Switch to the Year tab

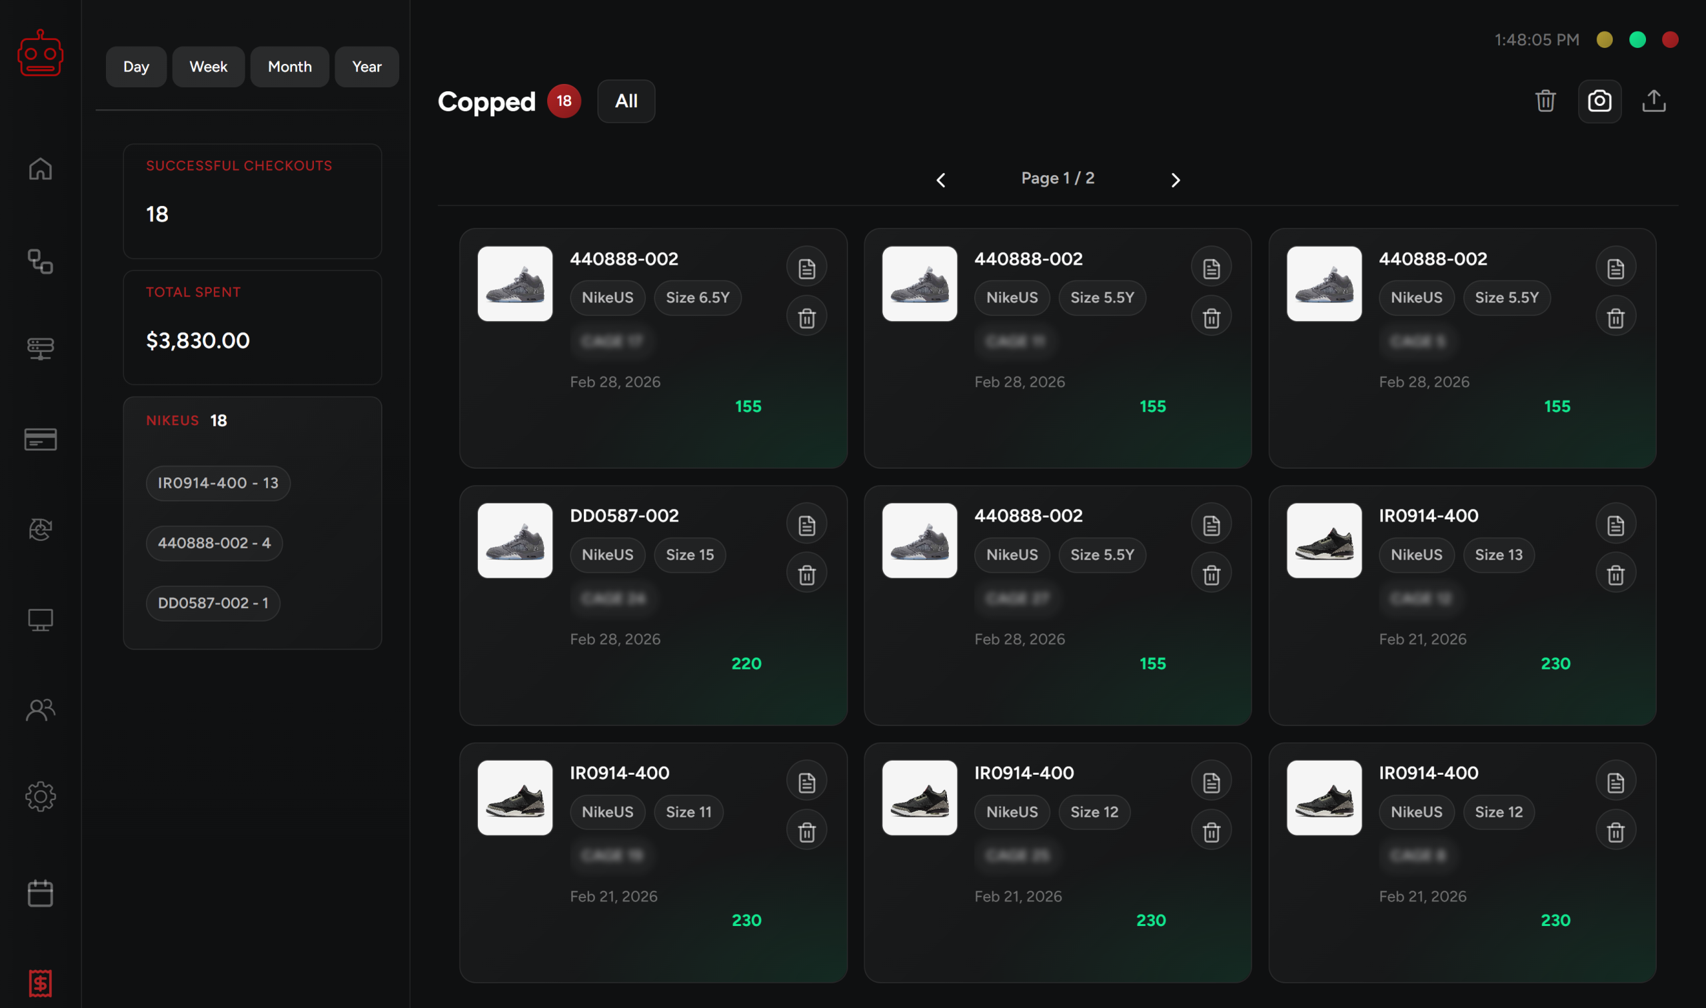367,67
